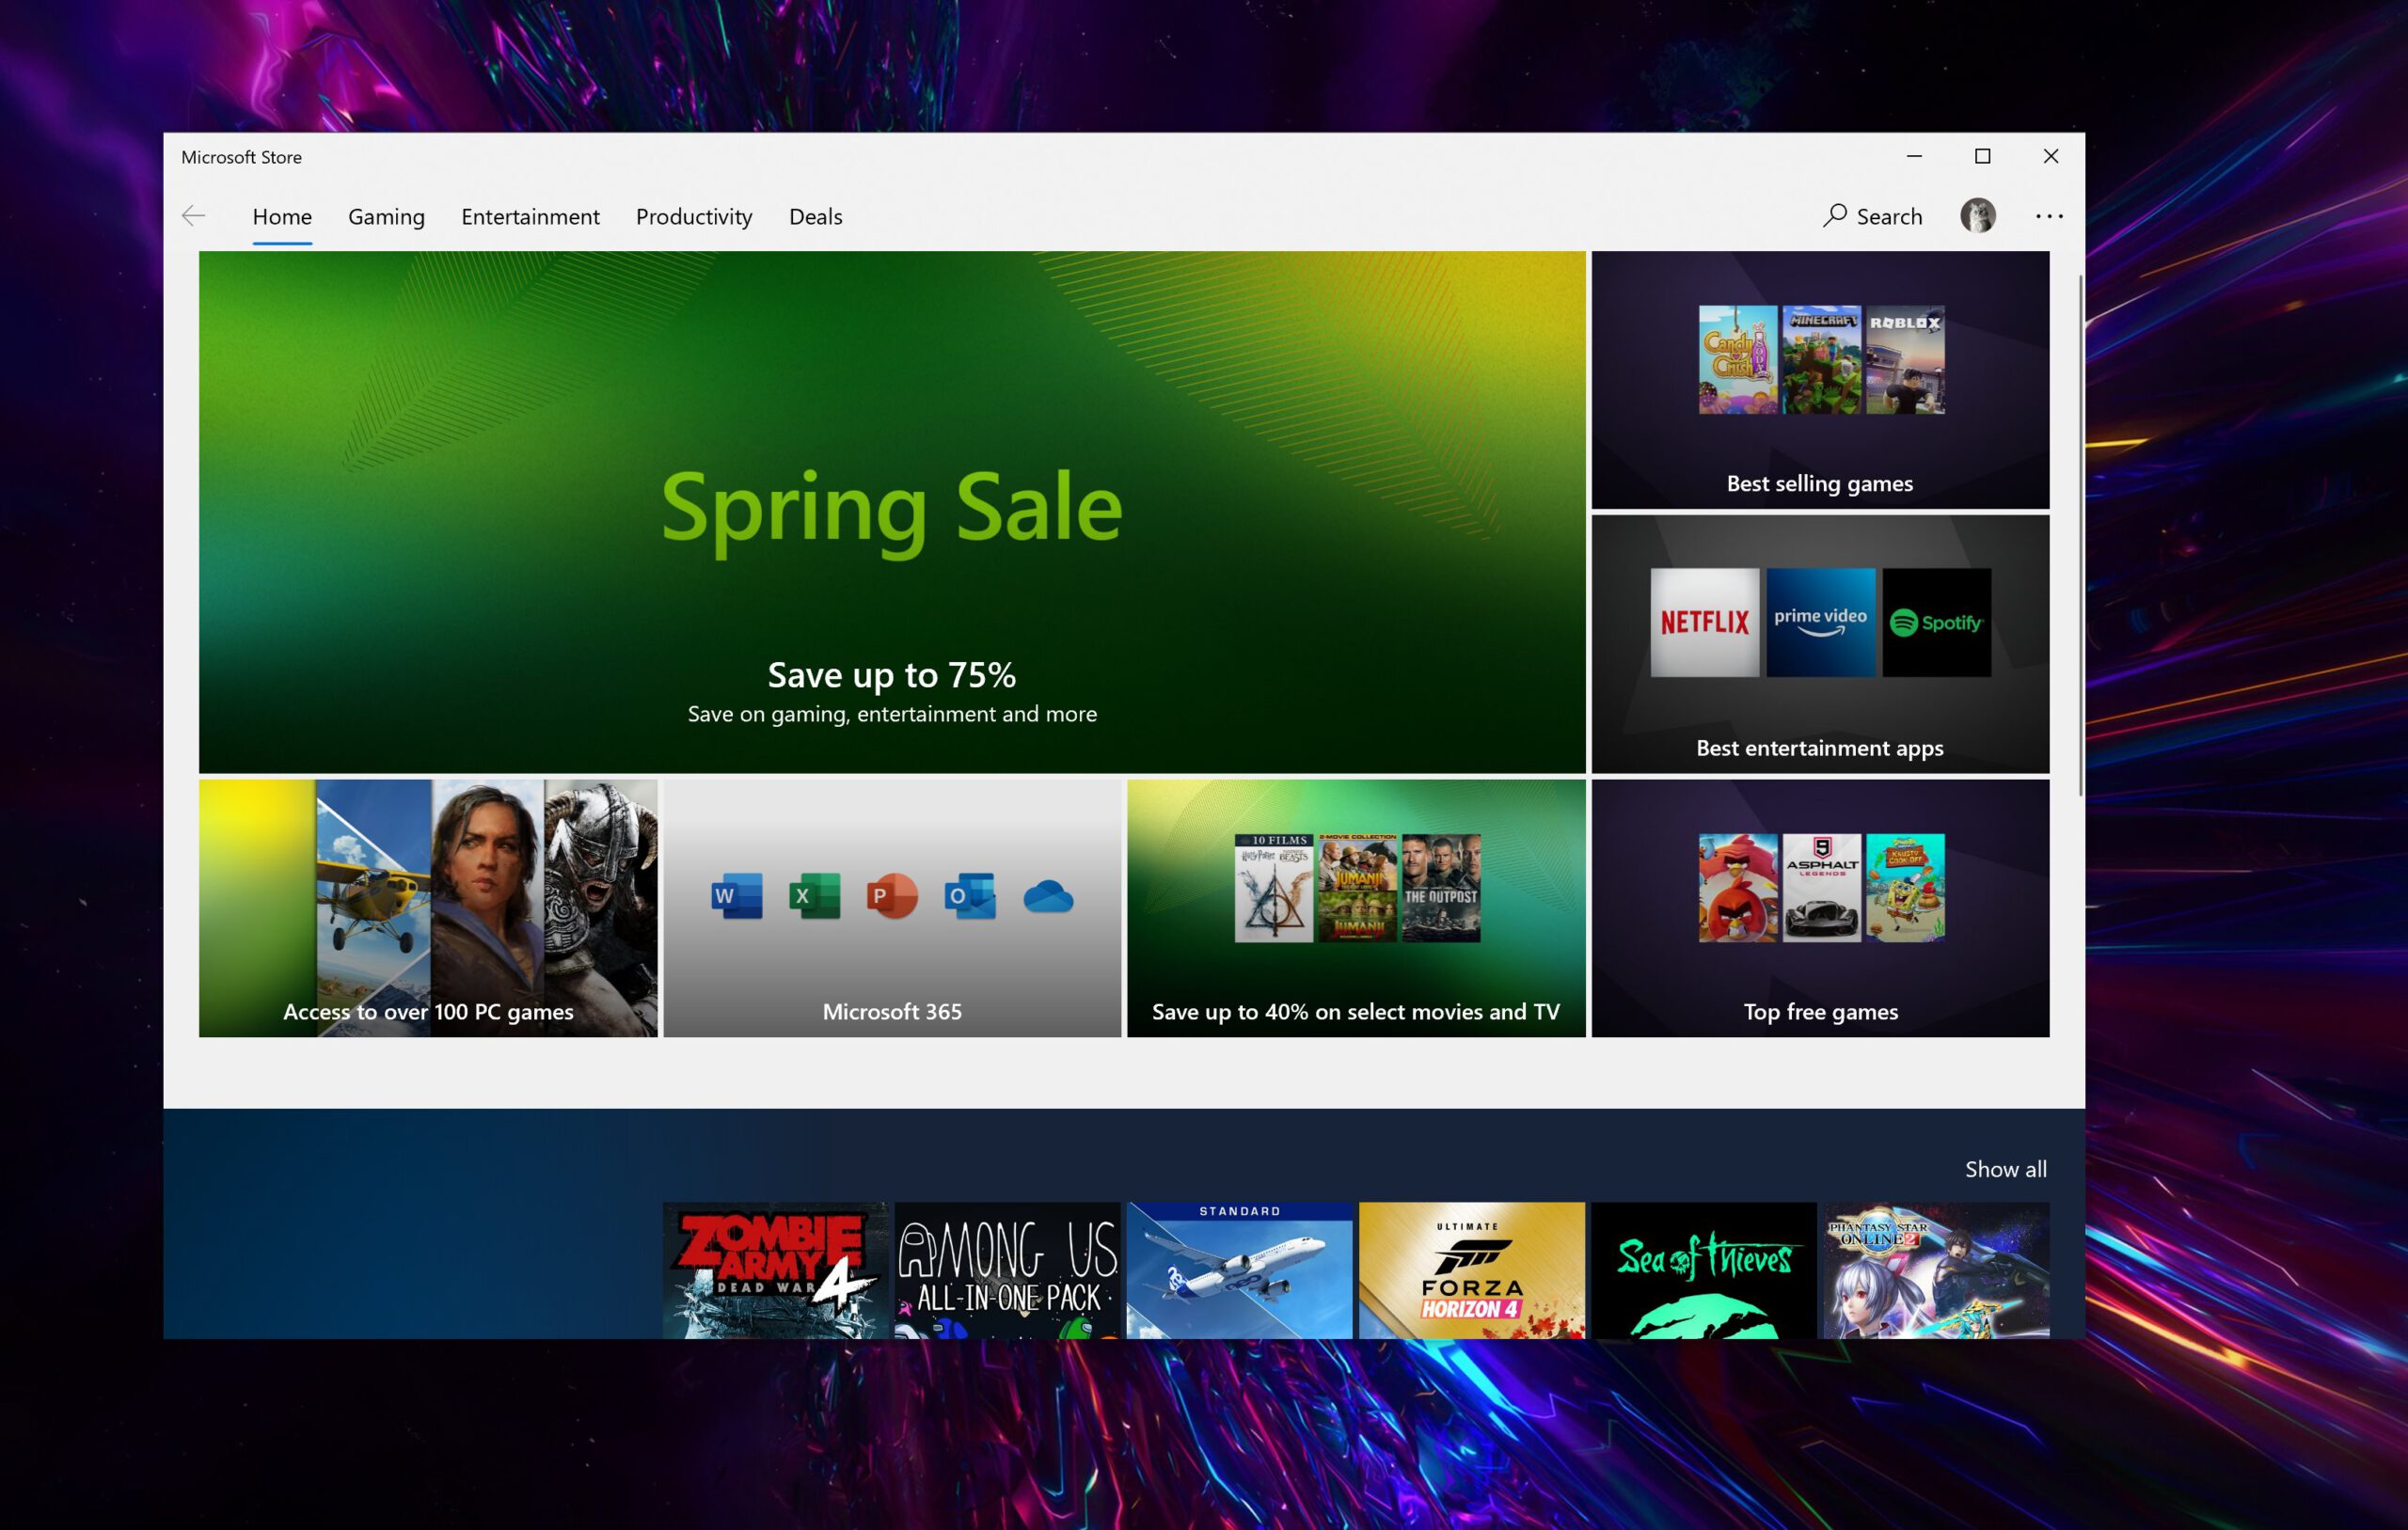The width and height of the screenshot is (2408, 1530).
Task: Open Among Us All-In-One Pack thumbnail
Action: [1007, 1270]
